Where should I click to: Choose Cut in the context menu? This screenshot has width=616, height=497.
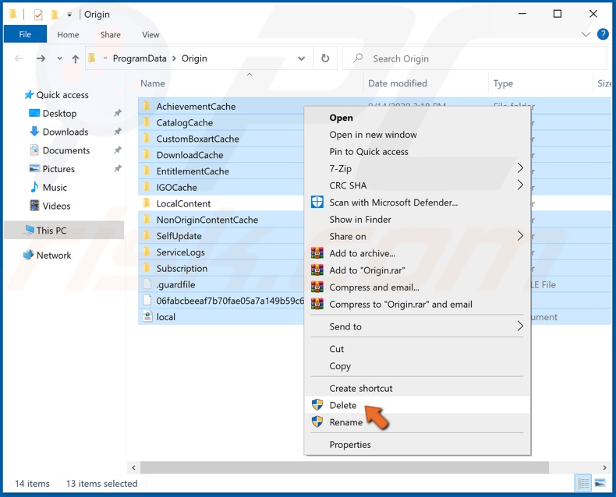pyautogui.click(x=417, y=349)
